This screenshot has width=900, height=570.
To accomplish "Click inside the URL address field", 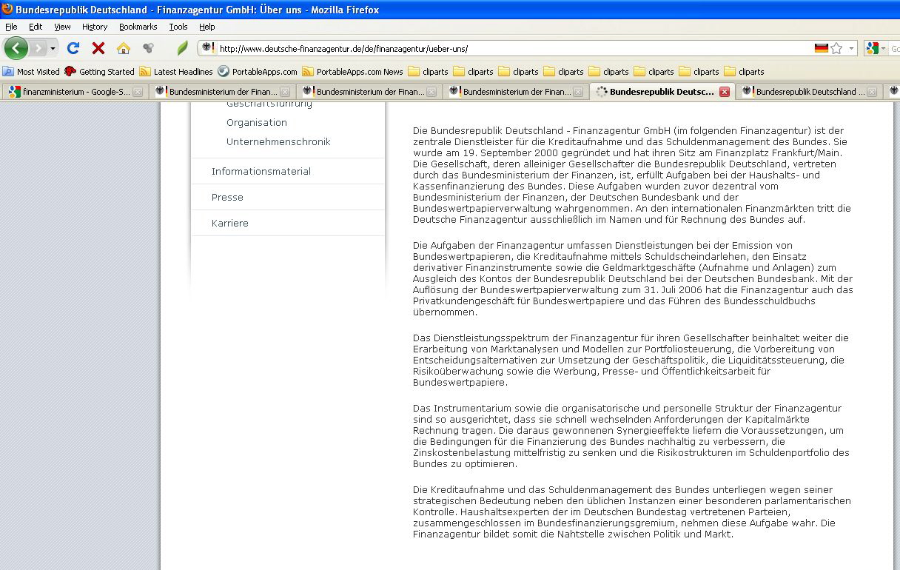I will click(x=444, y=47).
